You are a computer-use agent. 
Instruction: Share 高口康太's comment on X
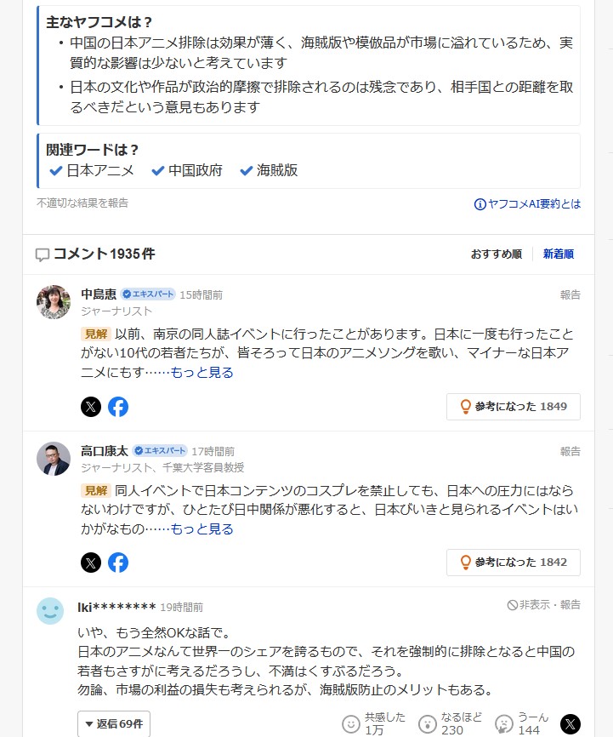coord(91,563)
